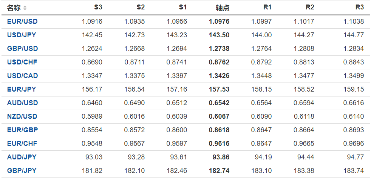Open the EUR/GBP pair link
The height and width of the screenshot is (179, 371).
click(x=22, y=130)
